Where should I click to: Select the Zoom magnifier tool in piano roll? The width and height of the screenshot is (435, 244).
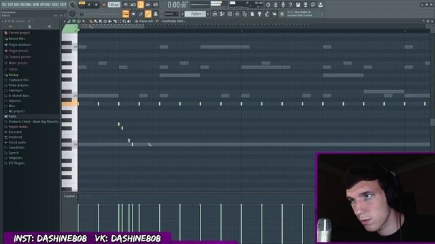coord(124,21)
